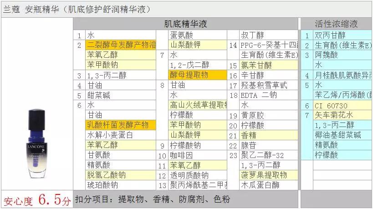Click the row number 14 cell
Viewport: 373px width, 209px height.
tap(233, 45)
